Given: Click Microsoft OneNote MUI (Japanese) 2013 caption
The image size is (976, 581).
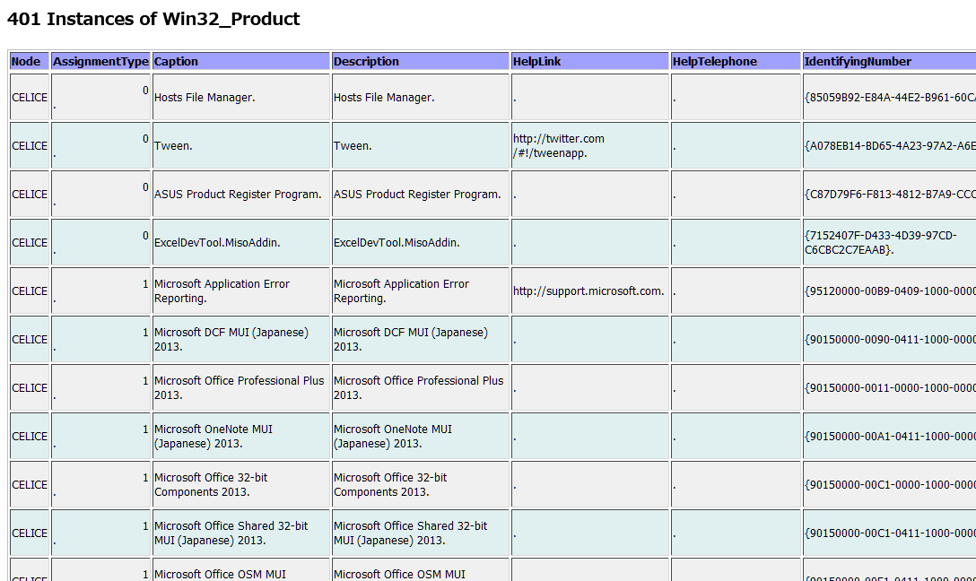Looking at the screenshot, I should (x=213, y=436).
